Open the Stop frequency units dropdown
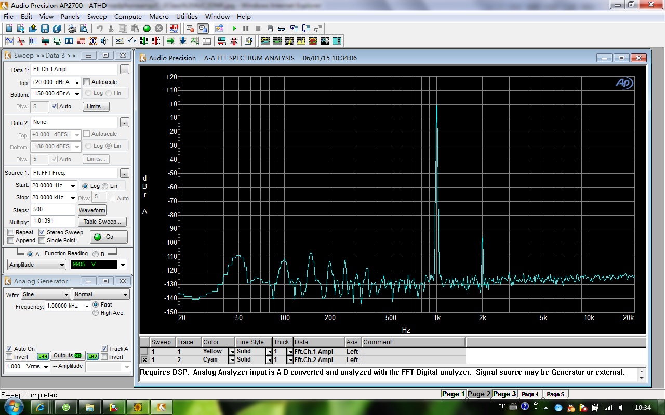 (73, 198)
